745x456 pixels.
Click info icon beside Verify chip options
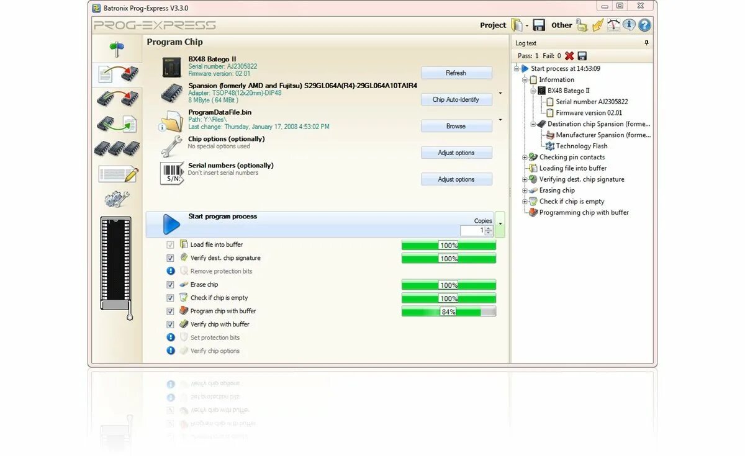[x=171, y=351]
